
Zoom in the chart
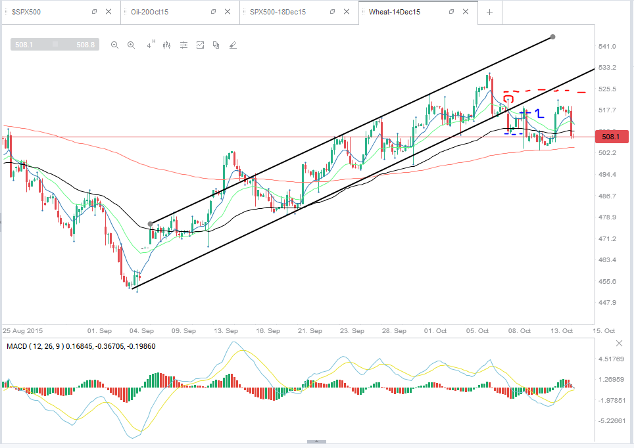coord(131,45)
